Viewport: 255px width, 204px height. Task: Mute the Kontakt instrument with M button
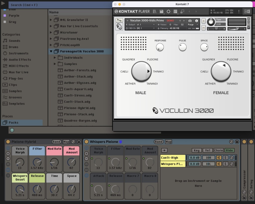click(x=204, y=28)
